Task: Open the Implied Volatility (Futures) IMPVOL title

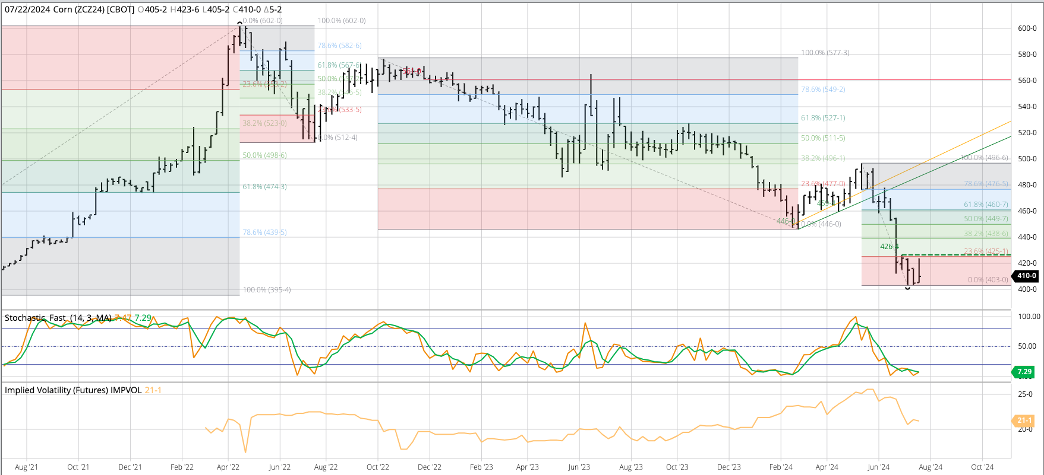Action: tap(73, 390)
